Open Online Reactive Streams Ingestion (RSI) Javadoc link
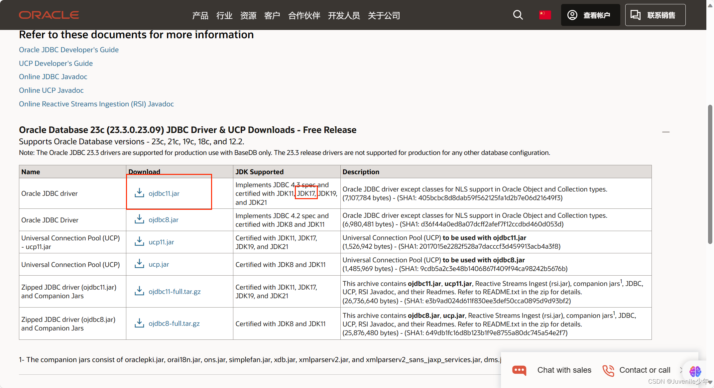 [x=96, y=104]
